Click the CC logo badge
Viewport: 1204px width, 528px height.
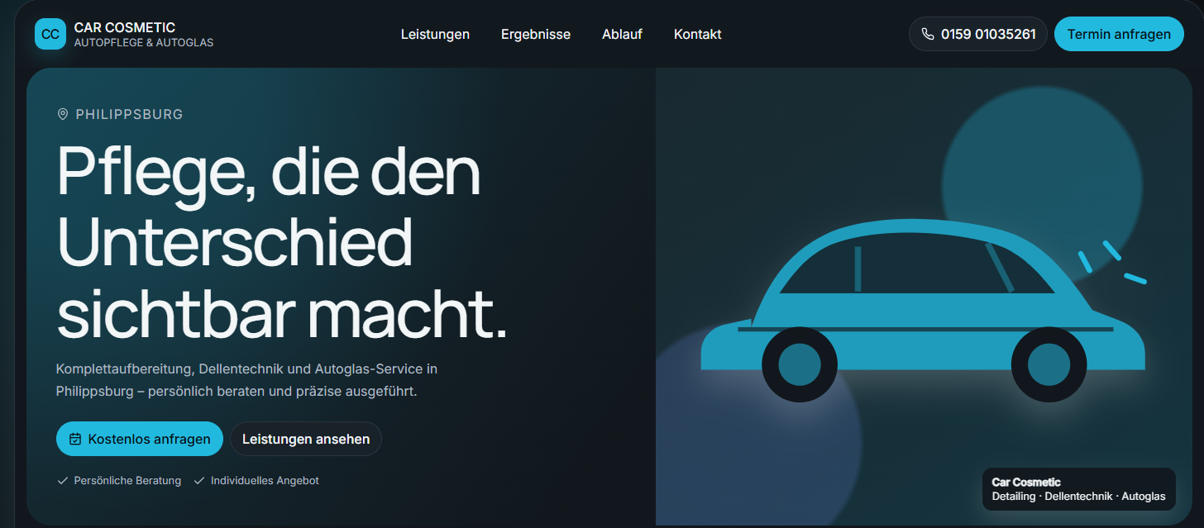[50, 34]
